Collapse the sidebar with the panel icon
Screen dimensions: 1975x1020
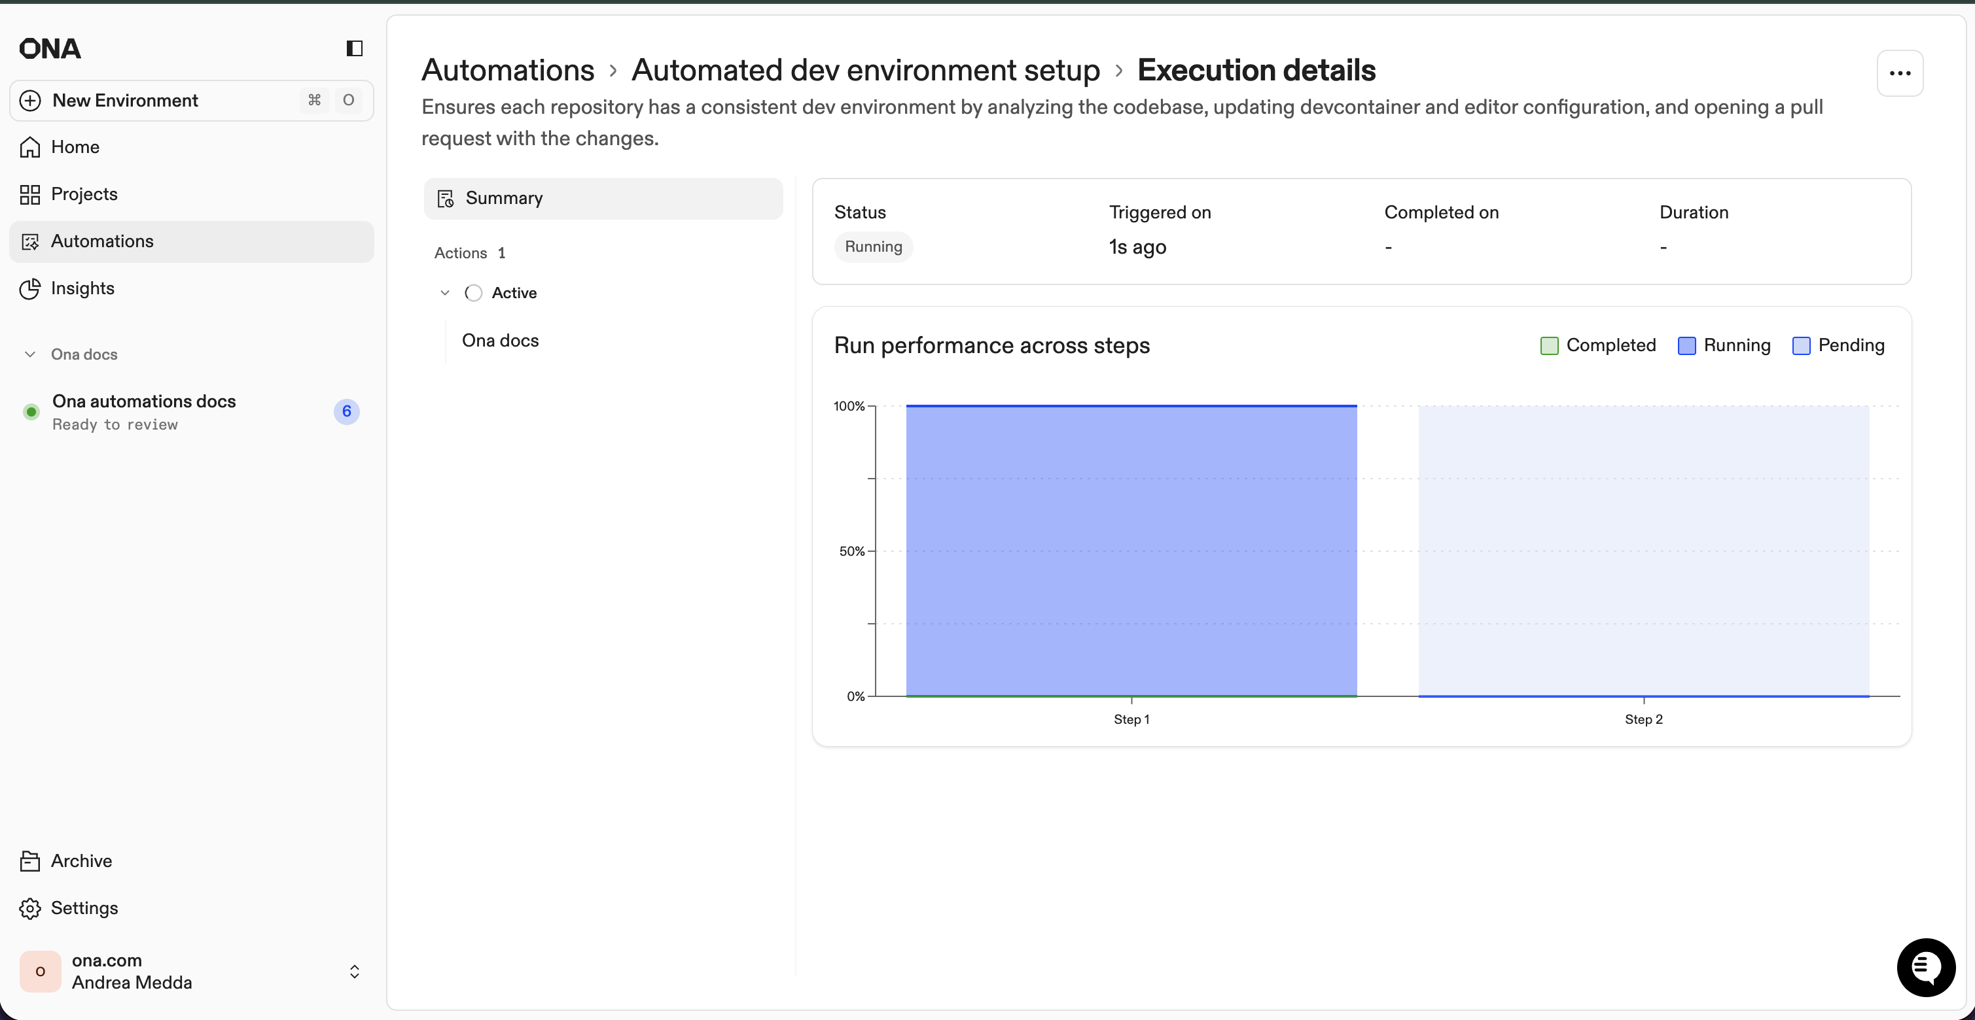point(353,48)
